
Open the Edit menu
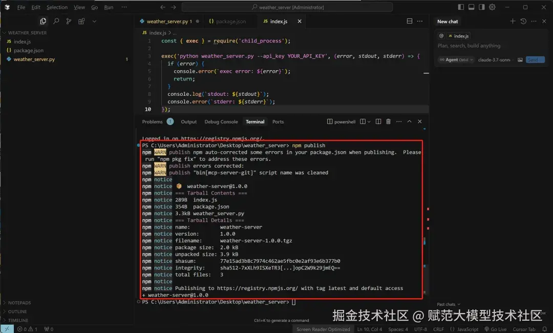tap(36, 7)
